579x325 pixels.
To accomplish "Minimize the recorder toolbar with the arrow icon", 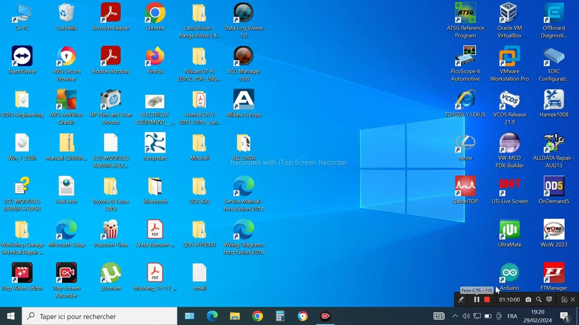I will click(x=564, y=300).
